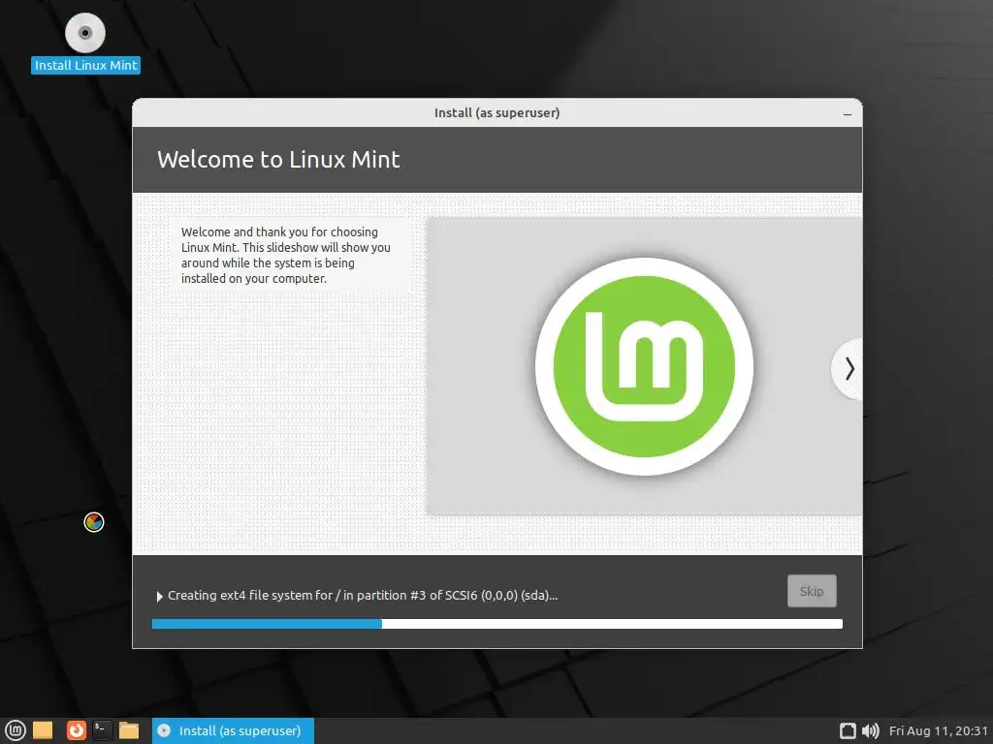Minimize the Install window
This screenshot has height=744, width=993.
848,114
